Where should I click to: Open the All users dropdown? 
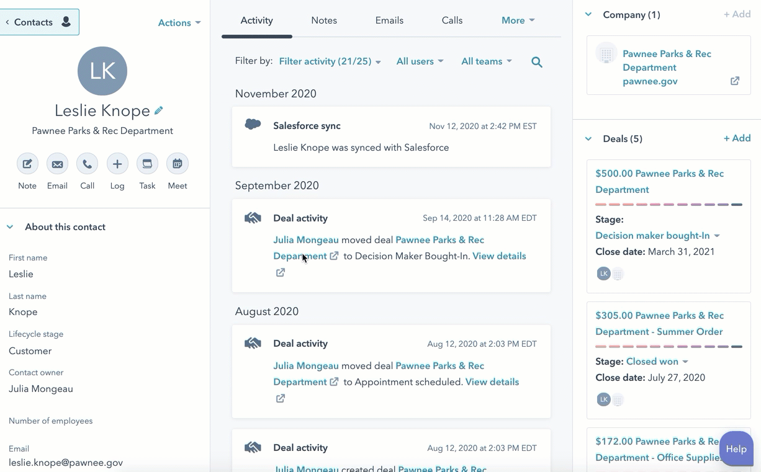(420, 61)
